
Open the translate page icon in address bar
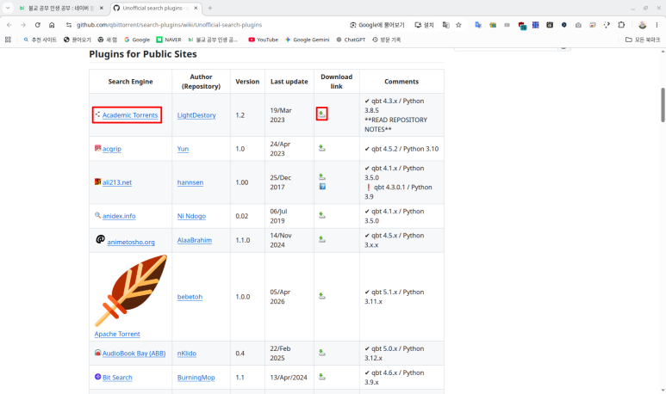(x=445, y=25)
